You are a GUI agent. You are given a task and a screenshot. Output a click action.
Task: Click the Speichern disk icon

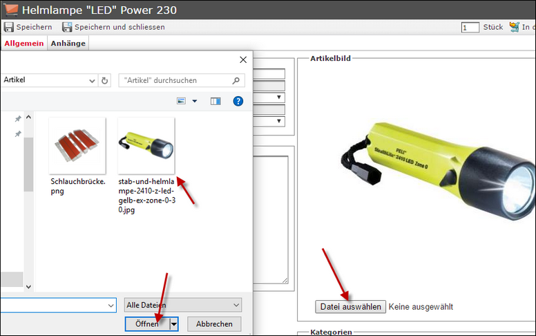click(9, 27)
